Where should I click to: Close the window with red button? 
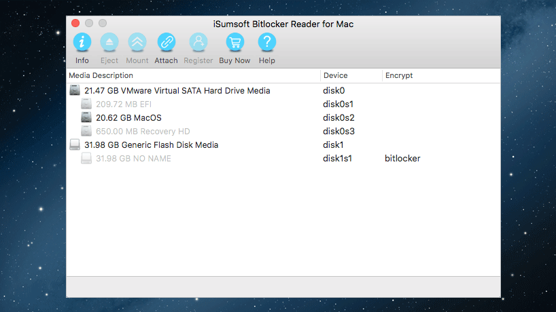75,23
